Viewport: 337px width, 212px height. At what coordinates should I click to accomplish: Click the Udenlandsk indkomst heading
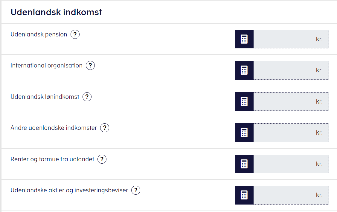click(56, 12)
